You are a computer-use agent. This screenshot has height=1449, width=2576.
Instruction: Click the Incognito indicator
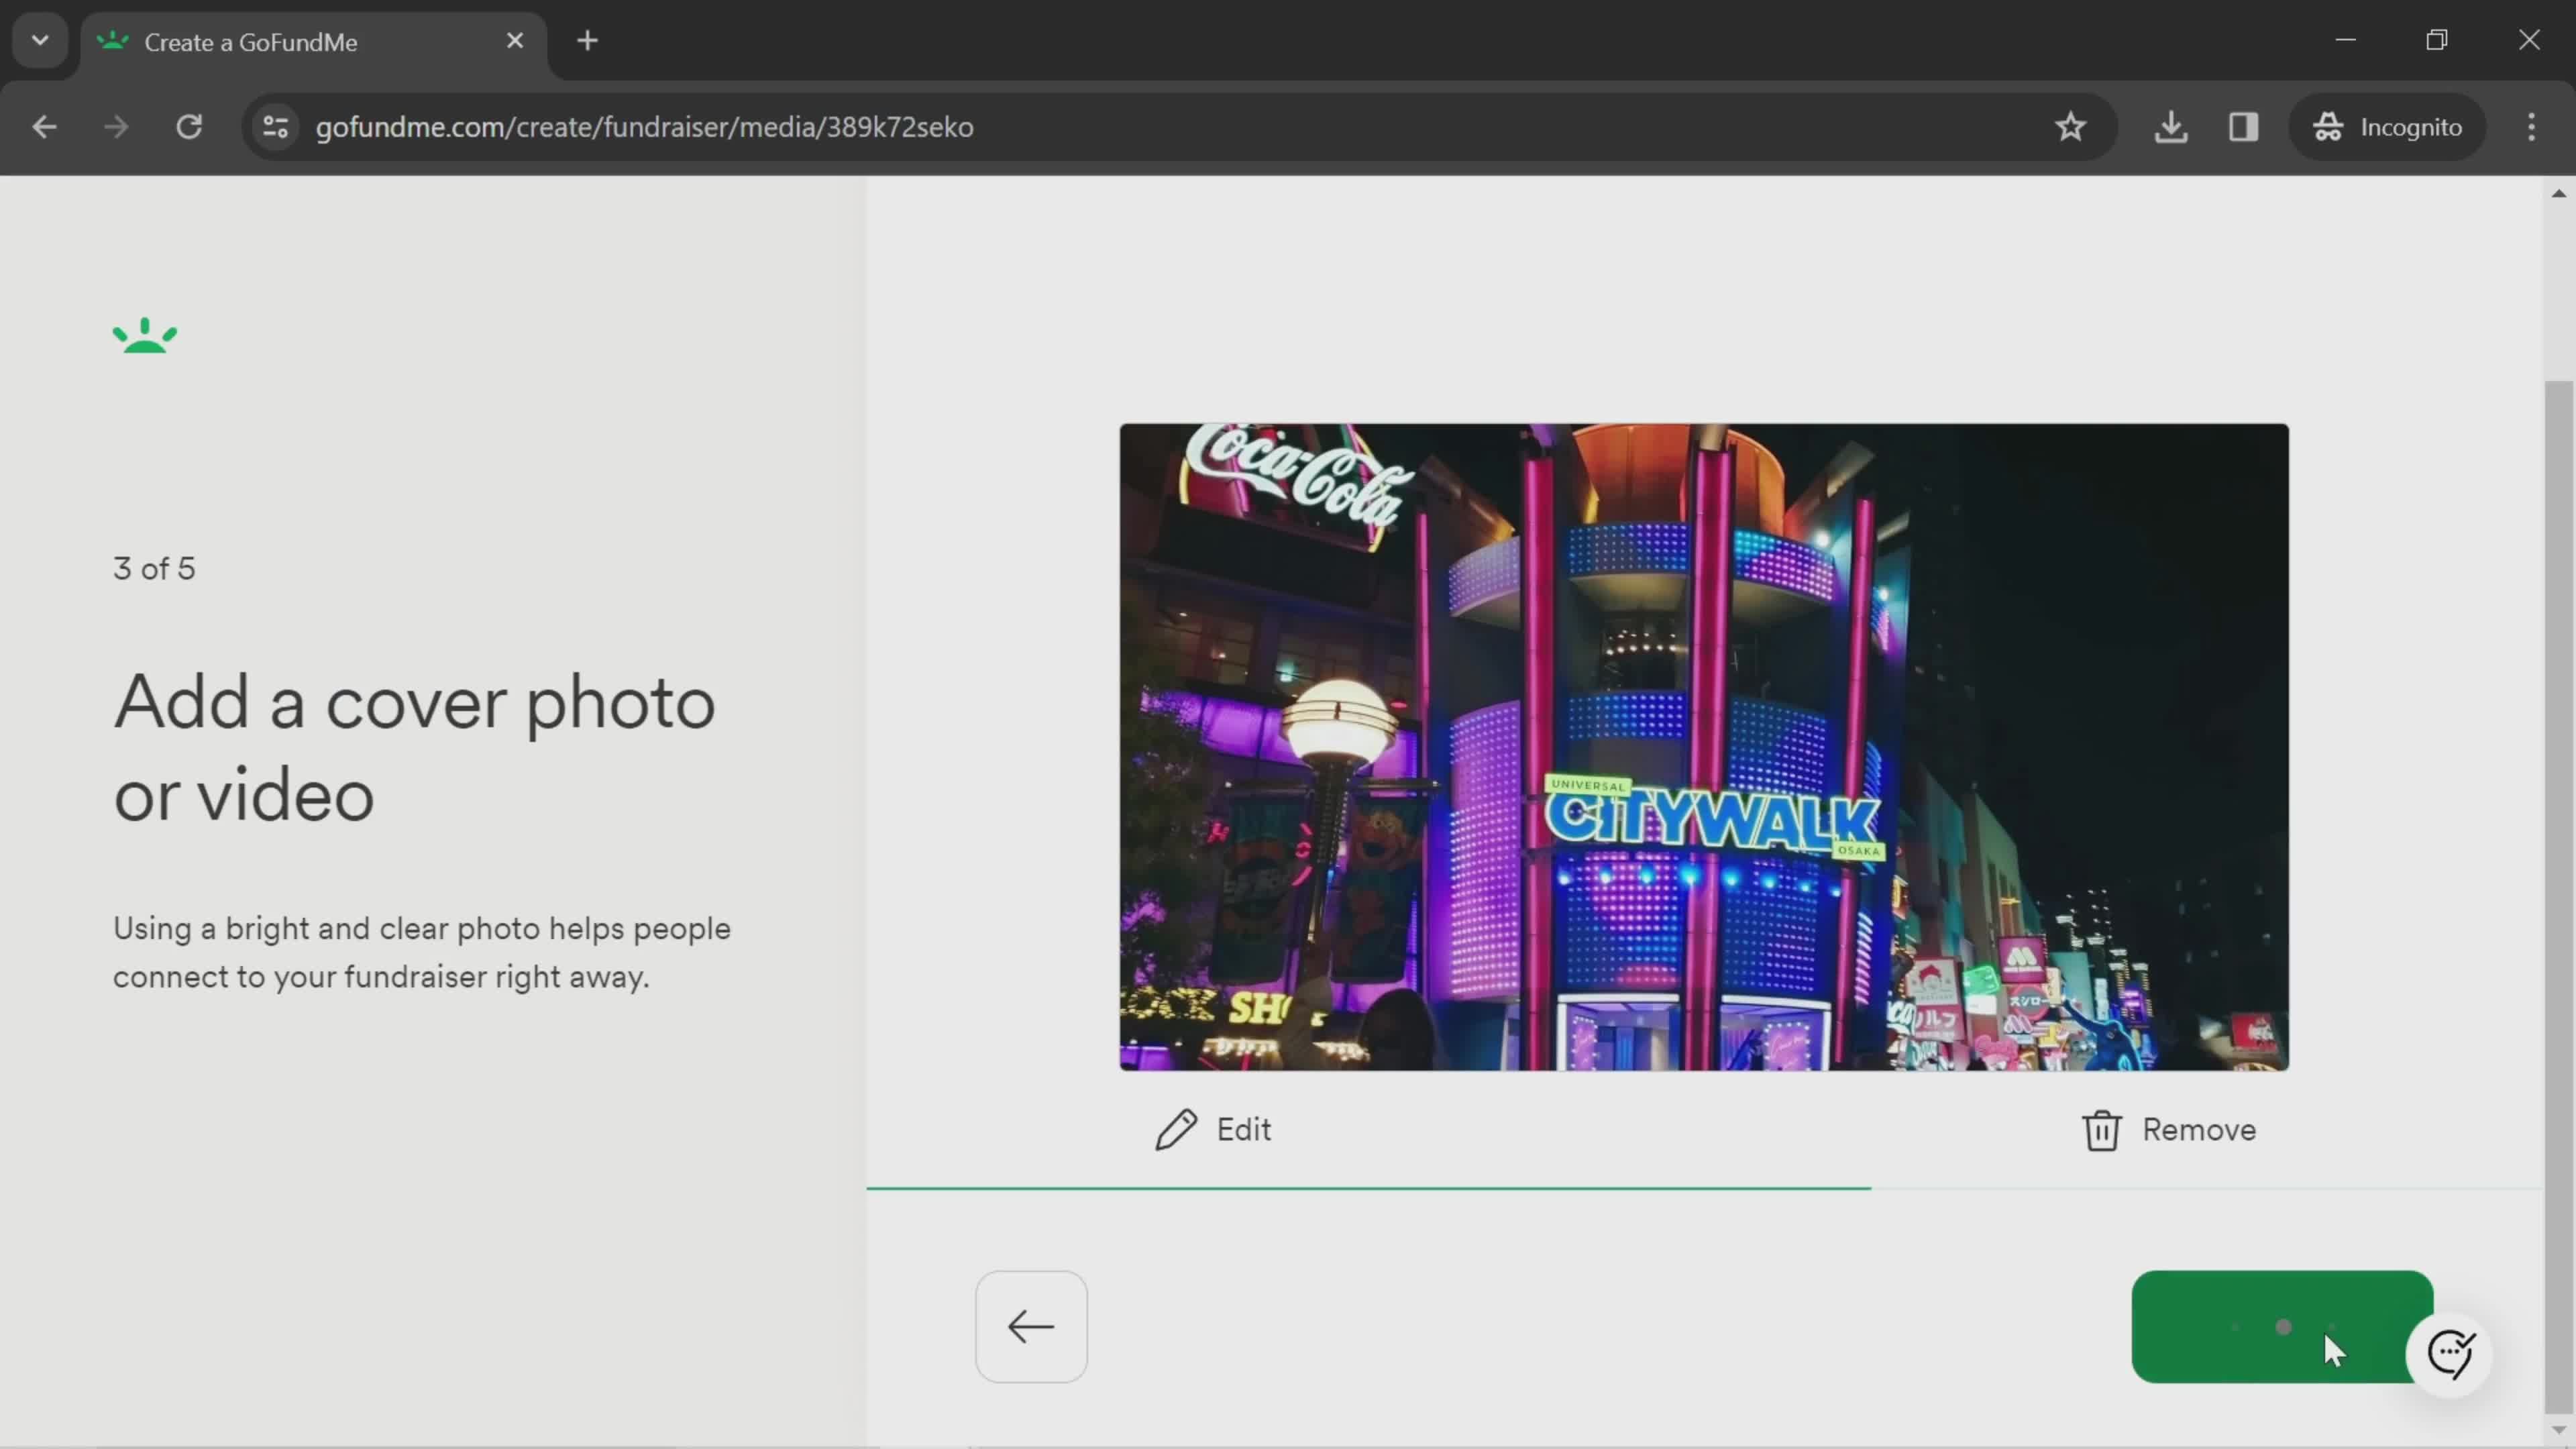pos(2387,127)
